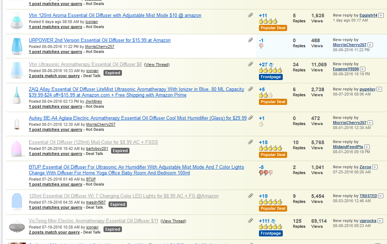The height and width of the screenshot is (244, 387).
Task: Go to last post icon beside TRUSTED
Action: 381,196
